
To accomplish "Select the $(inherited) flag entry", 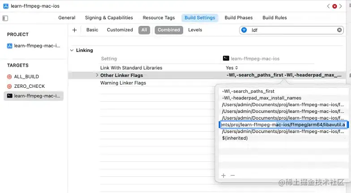I will point(235,138).
